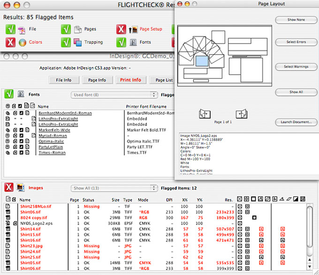Image resolution: width=319 pixels, height=275 pixels.
Task: Click the Optima-Italic font name
Action: pos(51,141)
